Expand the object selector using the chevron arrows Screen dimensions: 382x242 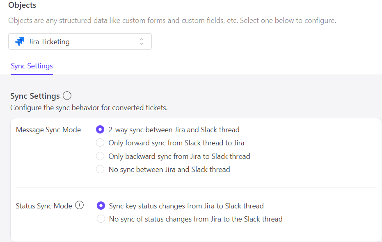click(x=142, y=42)
